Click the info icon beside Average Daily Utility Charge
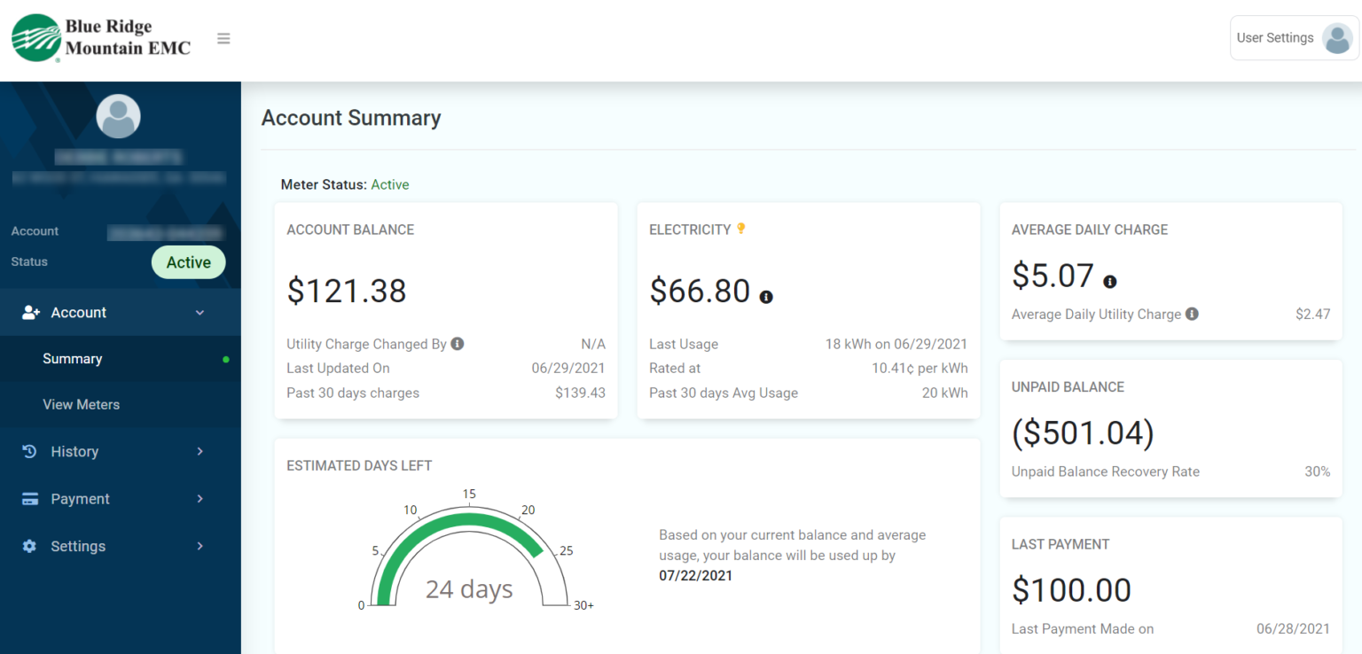Image resolution: width=1362 pixels, height=654 pixels. tap(1193, 314)
